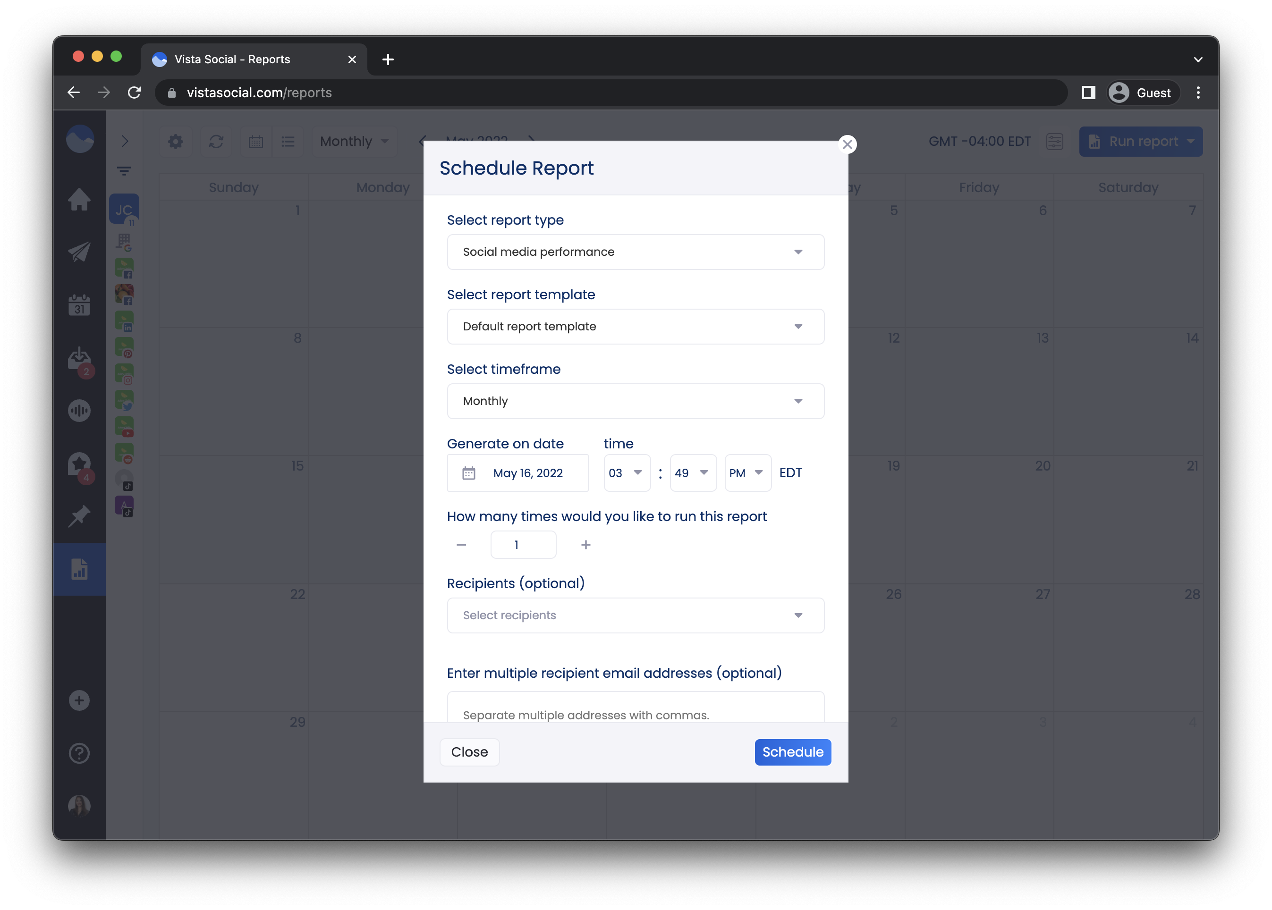1272x910 pixels.
Task: Close the Vista Social - Reports tab
Action: [x=352, y=59]
